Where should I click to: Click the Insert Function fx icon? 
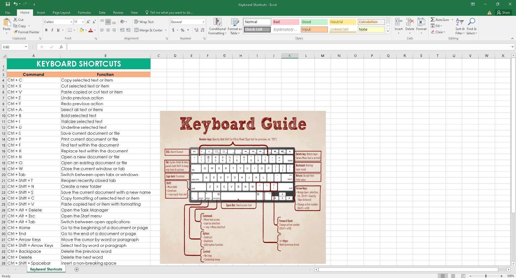coord(61,47)
